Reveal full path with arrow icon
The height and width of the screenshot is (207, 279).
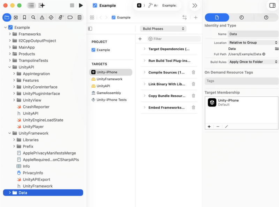(264, 54)
